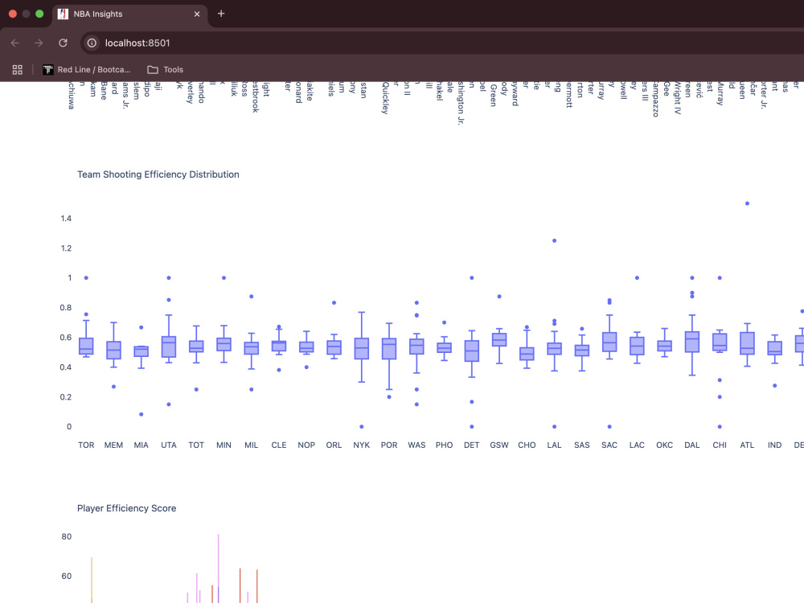Viewport: 804px width, 603px height.
Task: Open the apps grid icon in the bookmarks bar
Action: pos(18,70)
